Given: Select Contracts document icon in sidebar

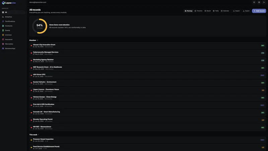Looking at the screenshot, I should click(3, 26).
